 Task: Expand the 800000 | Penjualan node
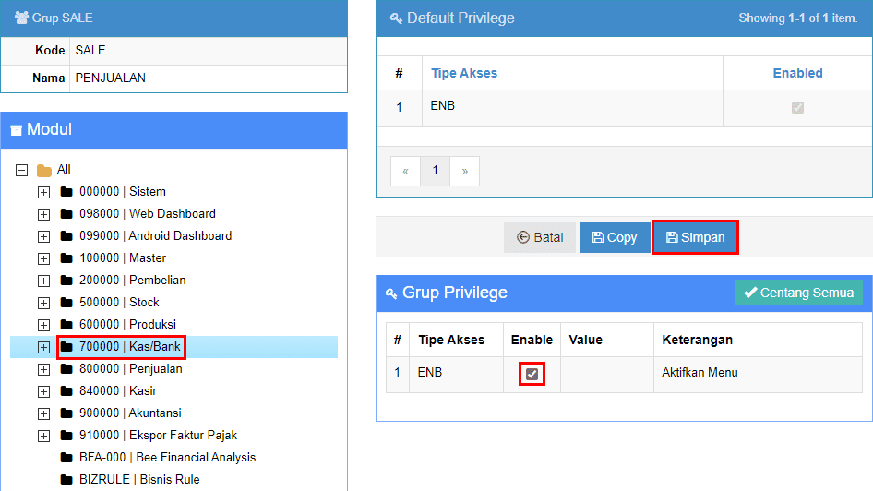point(43,369)
